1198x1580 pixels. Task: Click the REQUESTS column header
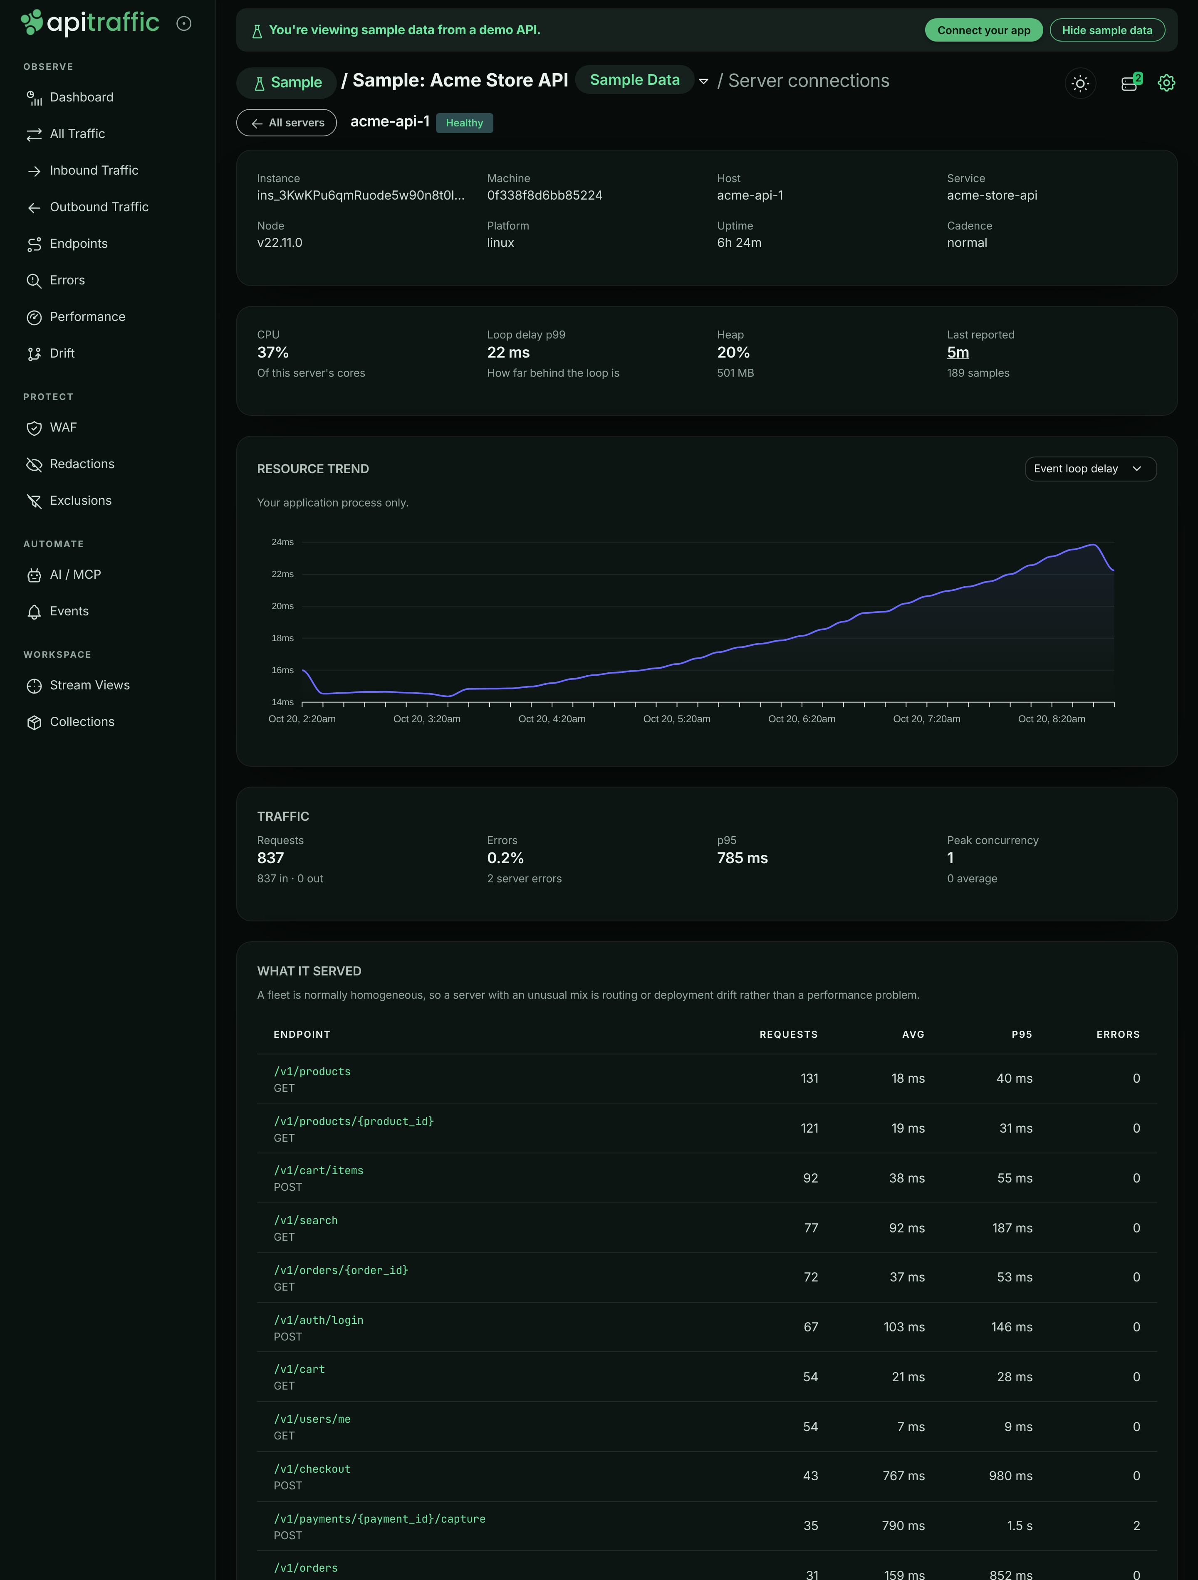pyautogui.click(x=788, y=1034)
